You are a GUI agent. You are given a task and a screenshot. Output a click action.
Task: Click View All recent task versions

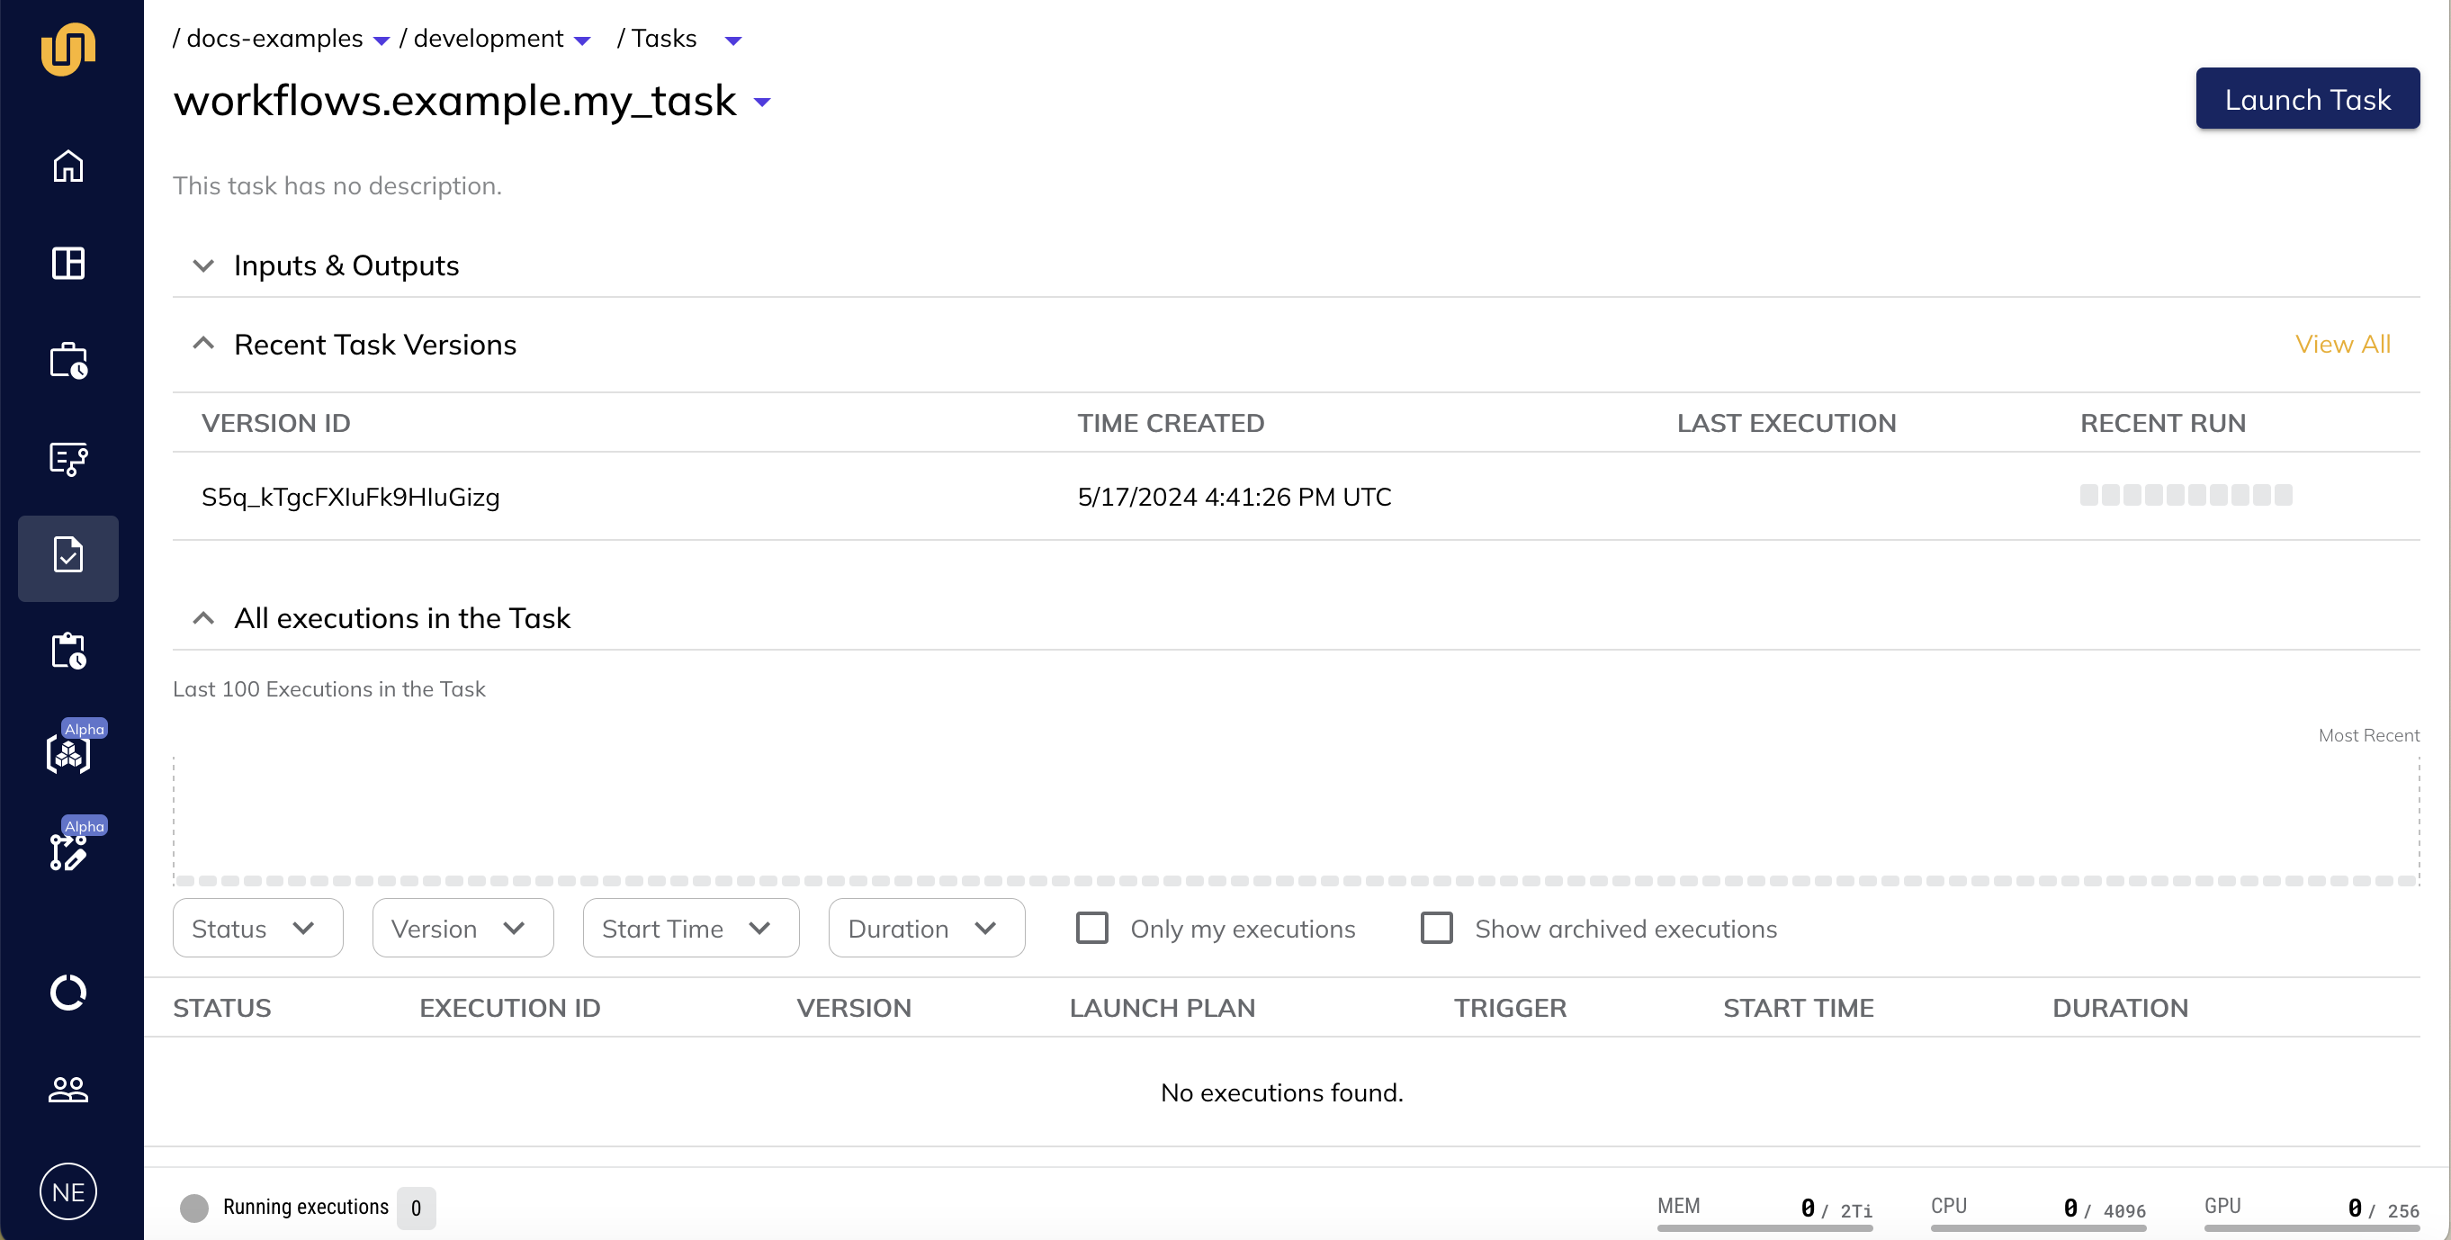click(x=2345, y=343)
